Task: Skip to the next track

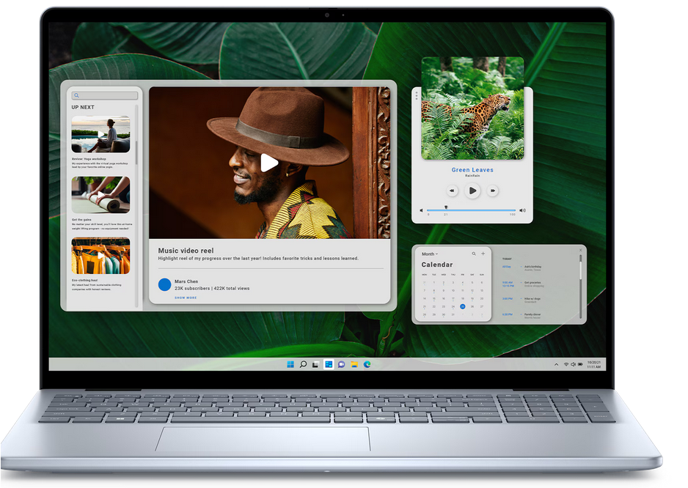Action: pyautogui.click(x=493, y=191)
